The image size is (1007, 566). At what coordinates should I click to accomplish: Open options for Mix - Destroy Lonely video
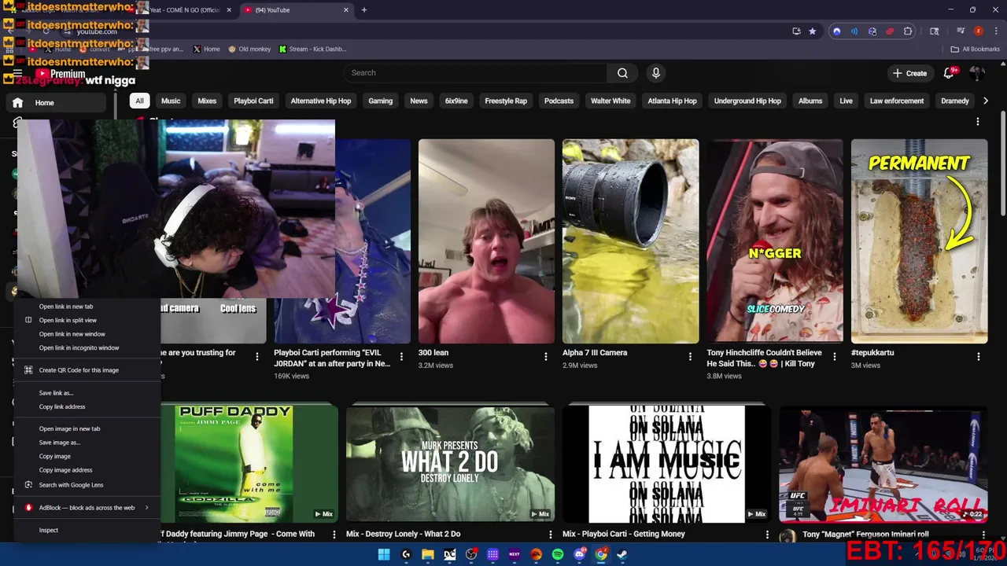[x=551, y=535]
